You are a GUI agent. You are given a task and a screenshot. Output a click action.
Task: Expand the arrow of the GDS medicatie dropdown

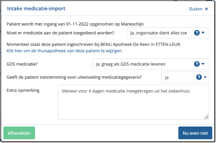203,64
